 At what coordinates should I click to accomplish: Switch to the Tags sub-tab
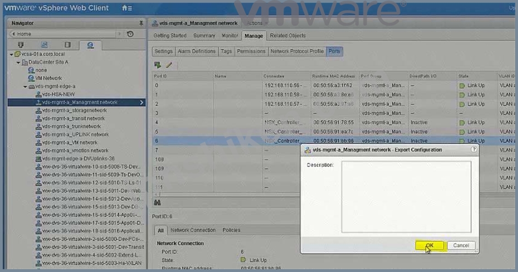[x=226, y=51]
